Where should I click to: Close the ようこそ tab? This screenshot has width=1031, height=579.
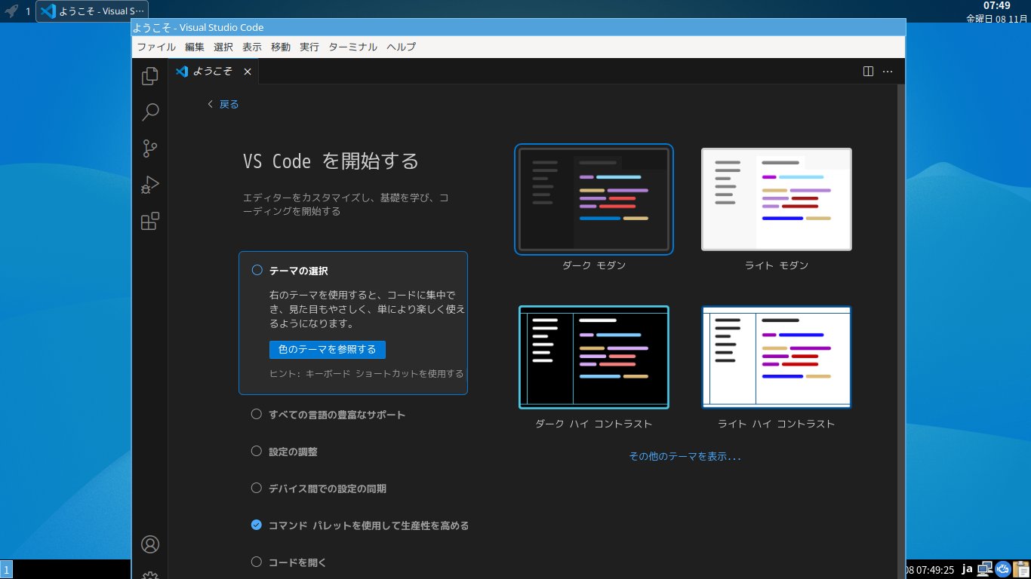248,72
